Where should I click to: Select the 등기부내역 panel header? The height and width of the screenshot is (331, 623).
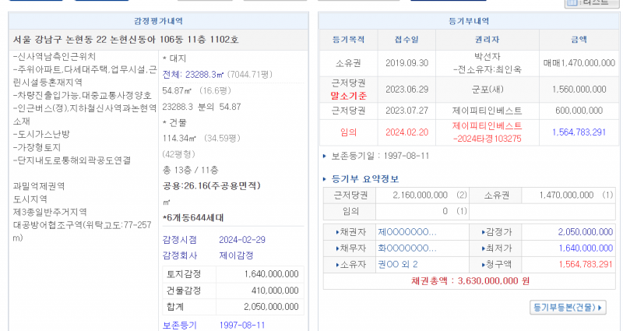[466, 21]
